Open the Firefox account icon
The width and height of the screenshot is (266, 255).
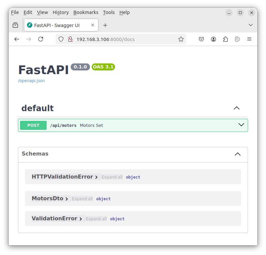coord(213,39)
